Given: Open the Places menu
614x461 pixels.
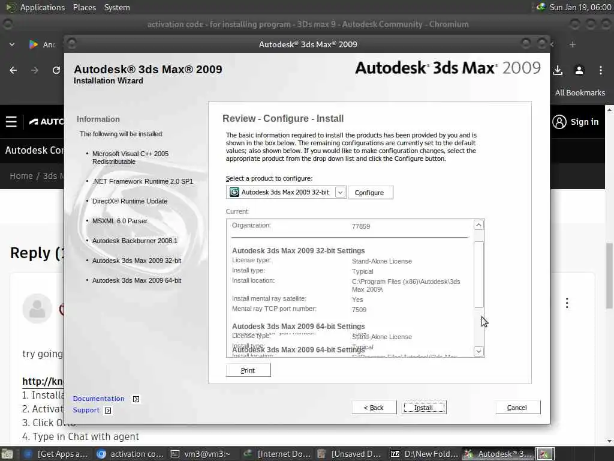Looking at the screenshot, I should [84, 7].
